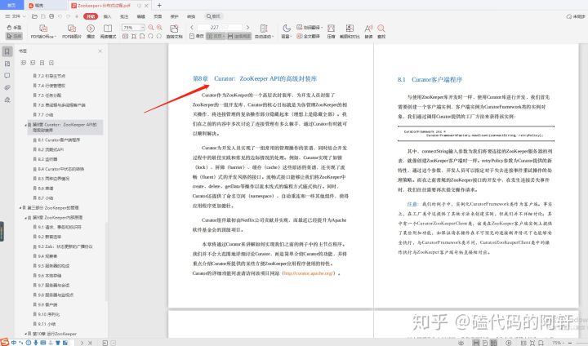This screenshot has height=346, width=588.
Task: Open bookmark 8.4 Curator中状态的转换
Action: [x=60, y=169]
